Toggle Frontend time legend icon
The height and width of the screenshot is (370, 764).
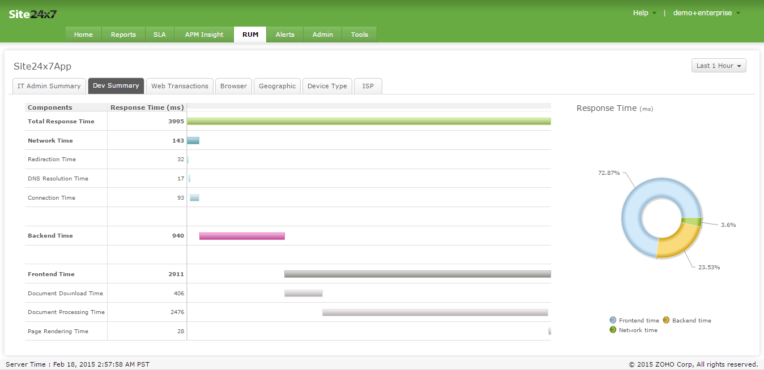tap(613, 320)
